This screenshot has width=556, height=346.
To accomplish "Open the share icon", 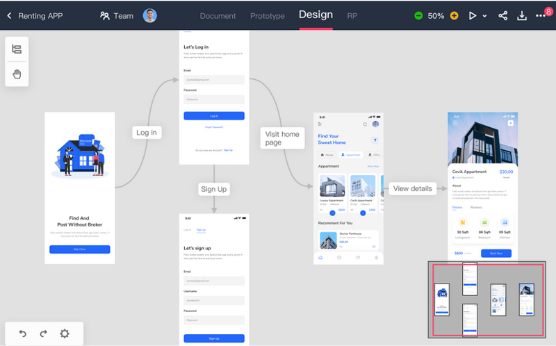I will (502, 15).
